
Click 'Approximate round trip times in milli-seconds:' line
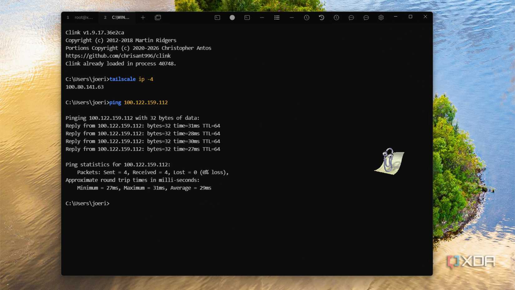click(x=132, y=180)
